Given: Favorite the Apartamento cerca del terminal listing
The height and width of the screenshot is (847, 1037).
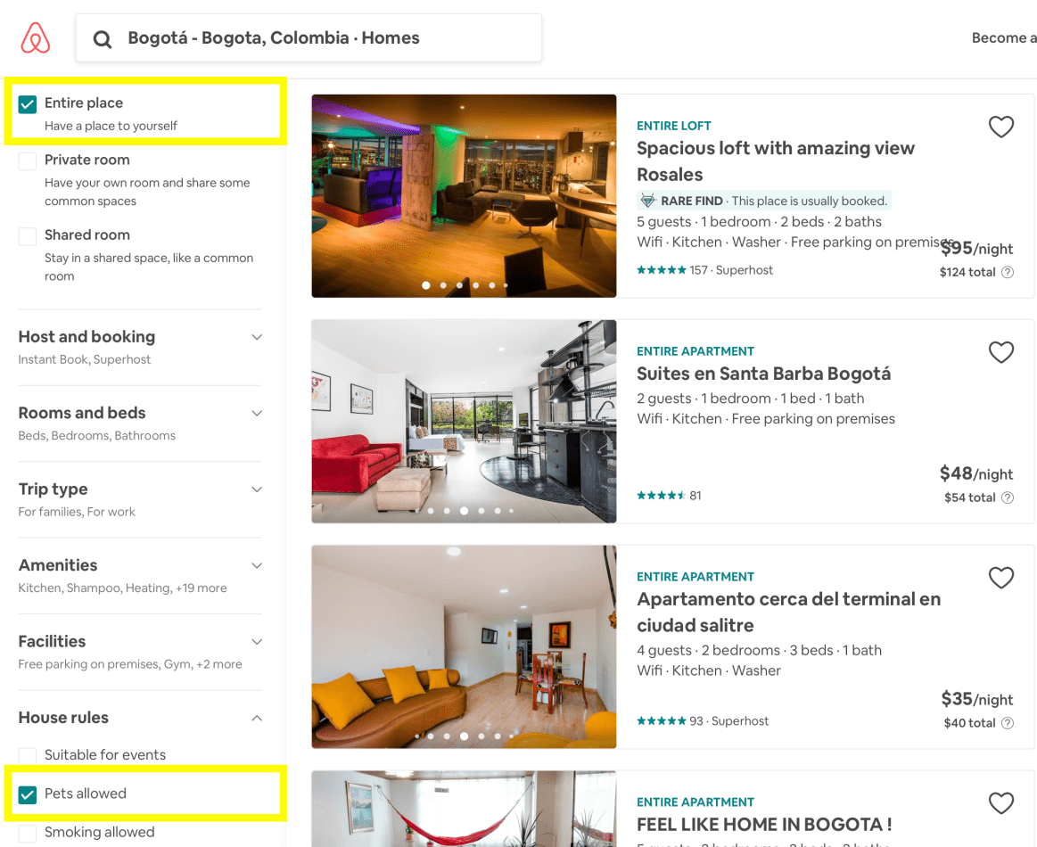Looking at the screenshot, I should (1000, 578).
